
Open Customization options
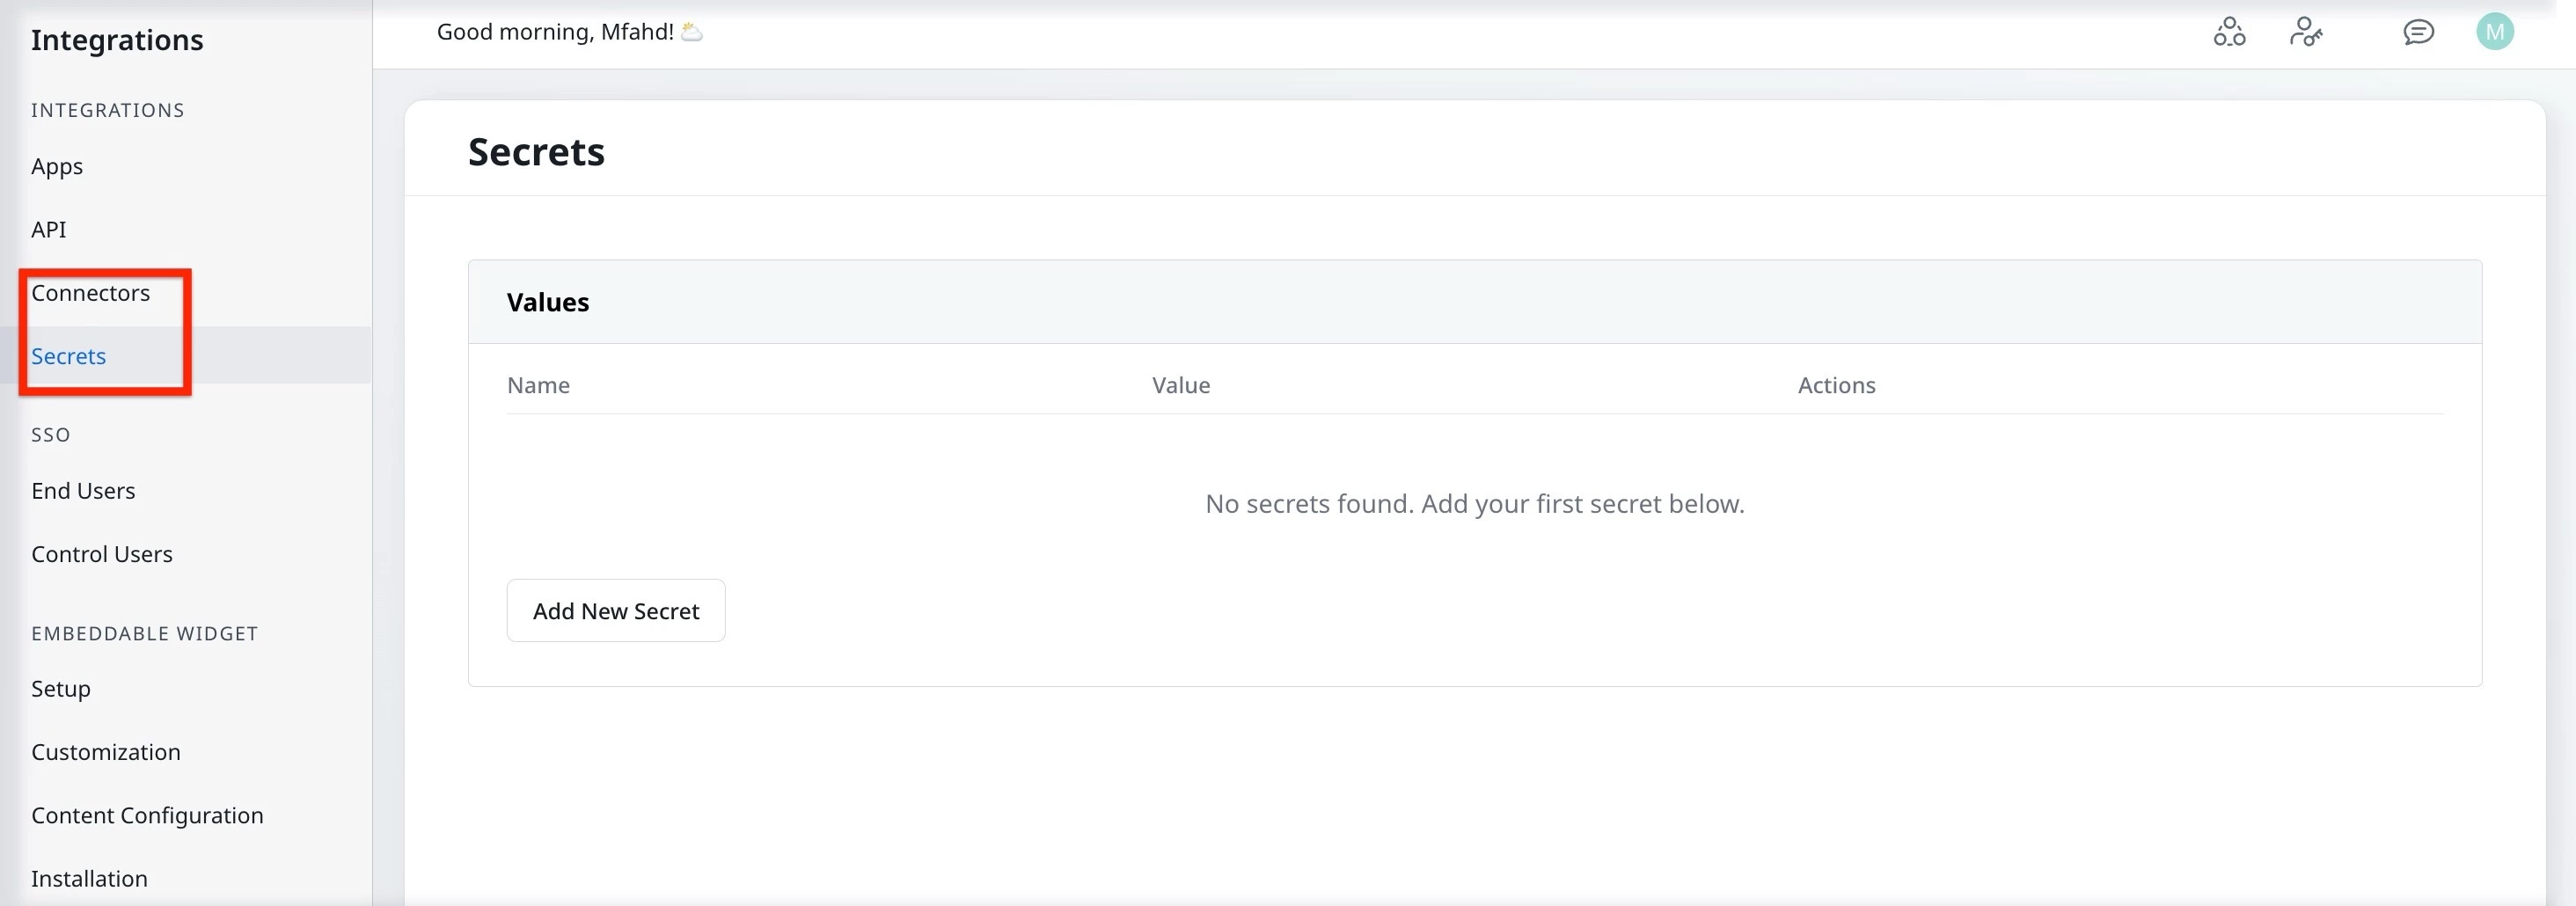(x=105, y=751)
